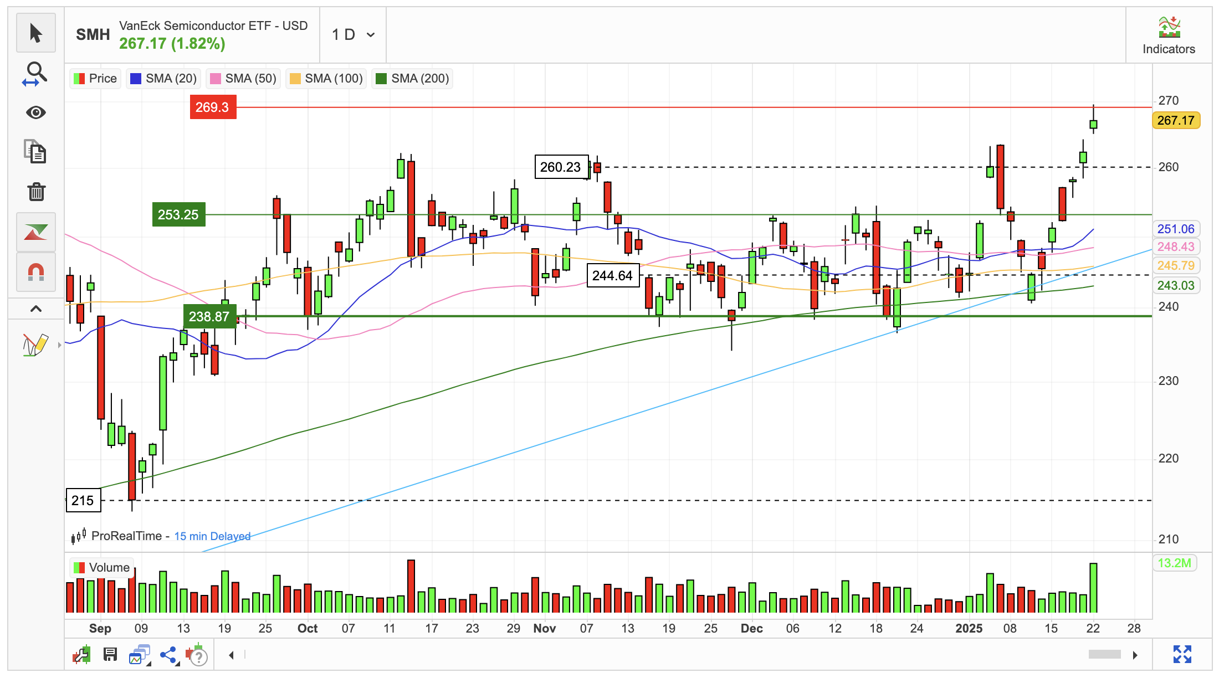Toggle the SMA (200) legend item
Viewport: 1219px width, 678px height.
412,79
